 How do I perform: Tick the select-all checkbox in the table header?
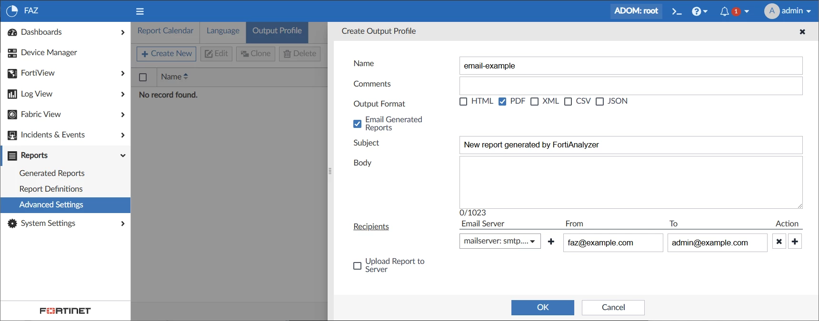(143, 78)
